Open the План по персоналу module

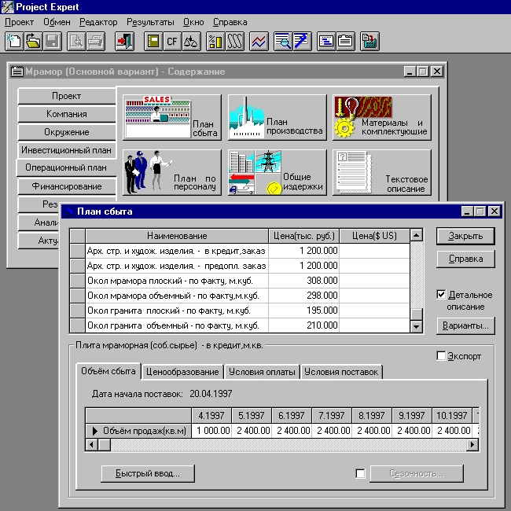click(172, 172)
